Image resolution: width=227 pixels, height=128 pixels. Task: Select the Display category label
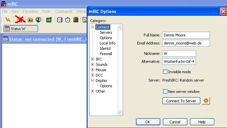pyautogui.click(x=101, y=81)
